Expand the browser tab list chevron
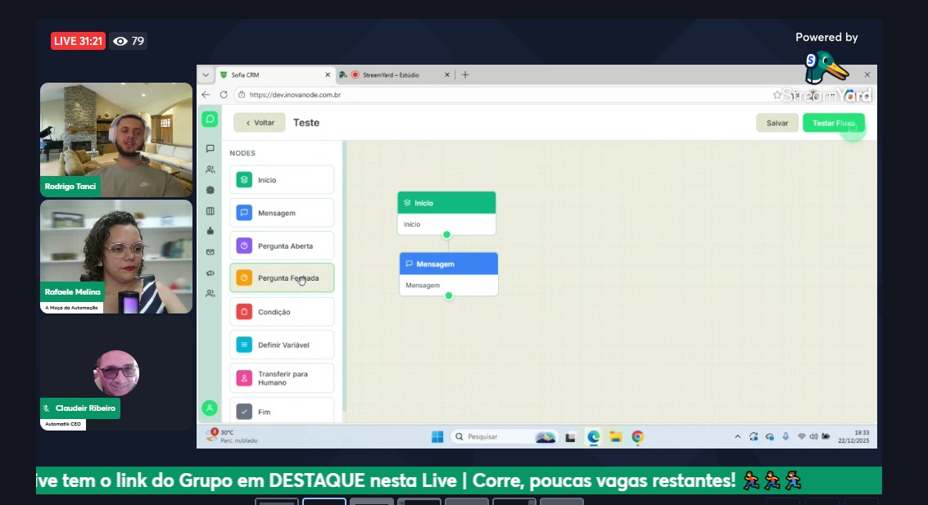Screen dimensions: 928x505 [x=206, y=74]
